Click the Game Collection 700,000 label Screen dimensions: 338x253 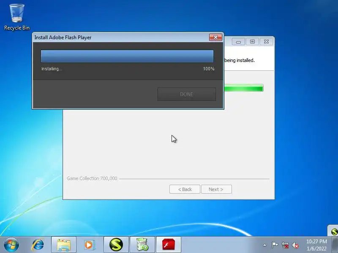[92, 178]
